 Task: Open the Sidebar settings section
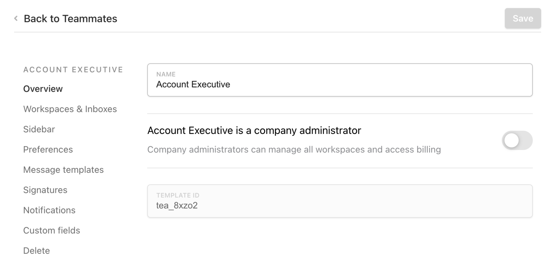(x=39, y=129)
